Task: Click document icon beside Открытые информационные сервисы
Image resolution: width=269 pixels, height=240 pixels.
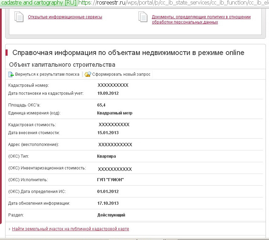Action: (x=19, y=17)
